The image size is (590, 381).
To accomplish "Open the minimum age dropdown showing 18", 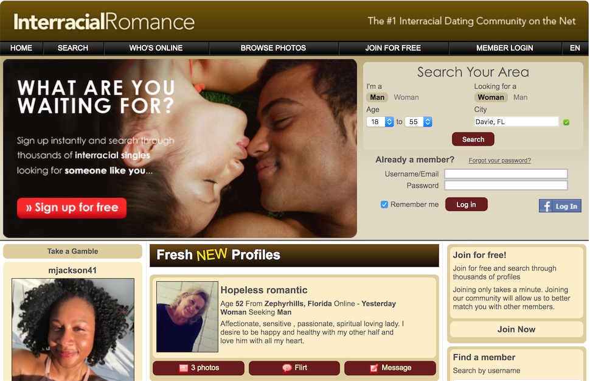I will click(380, 122).
